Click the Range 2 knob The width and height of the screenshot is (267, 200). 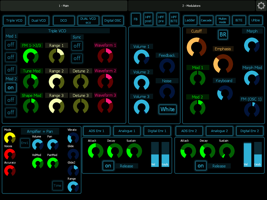click(x=57, y=82)
